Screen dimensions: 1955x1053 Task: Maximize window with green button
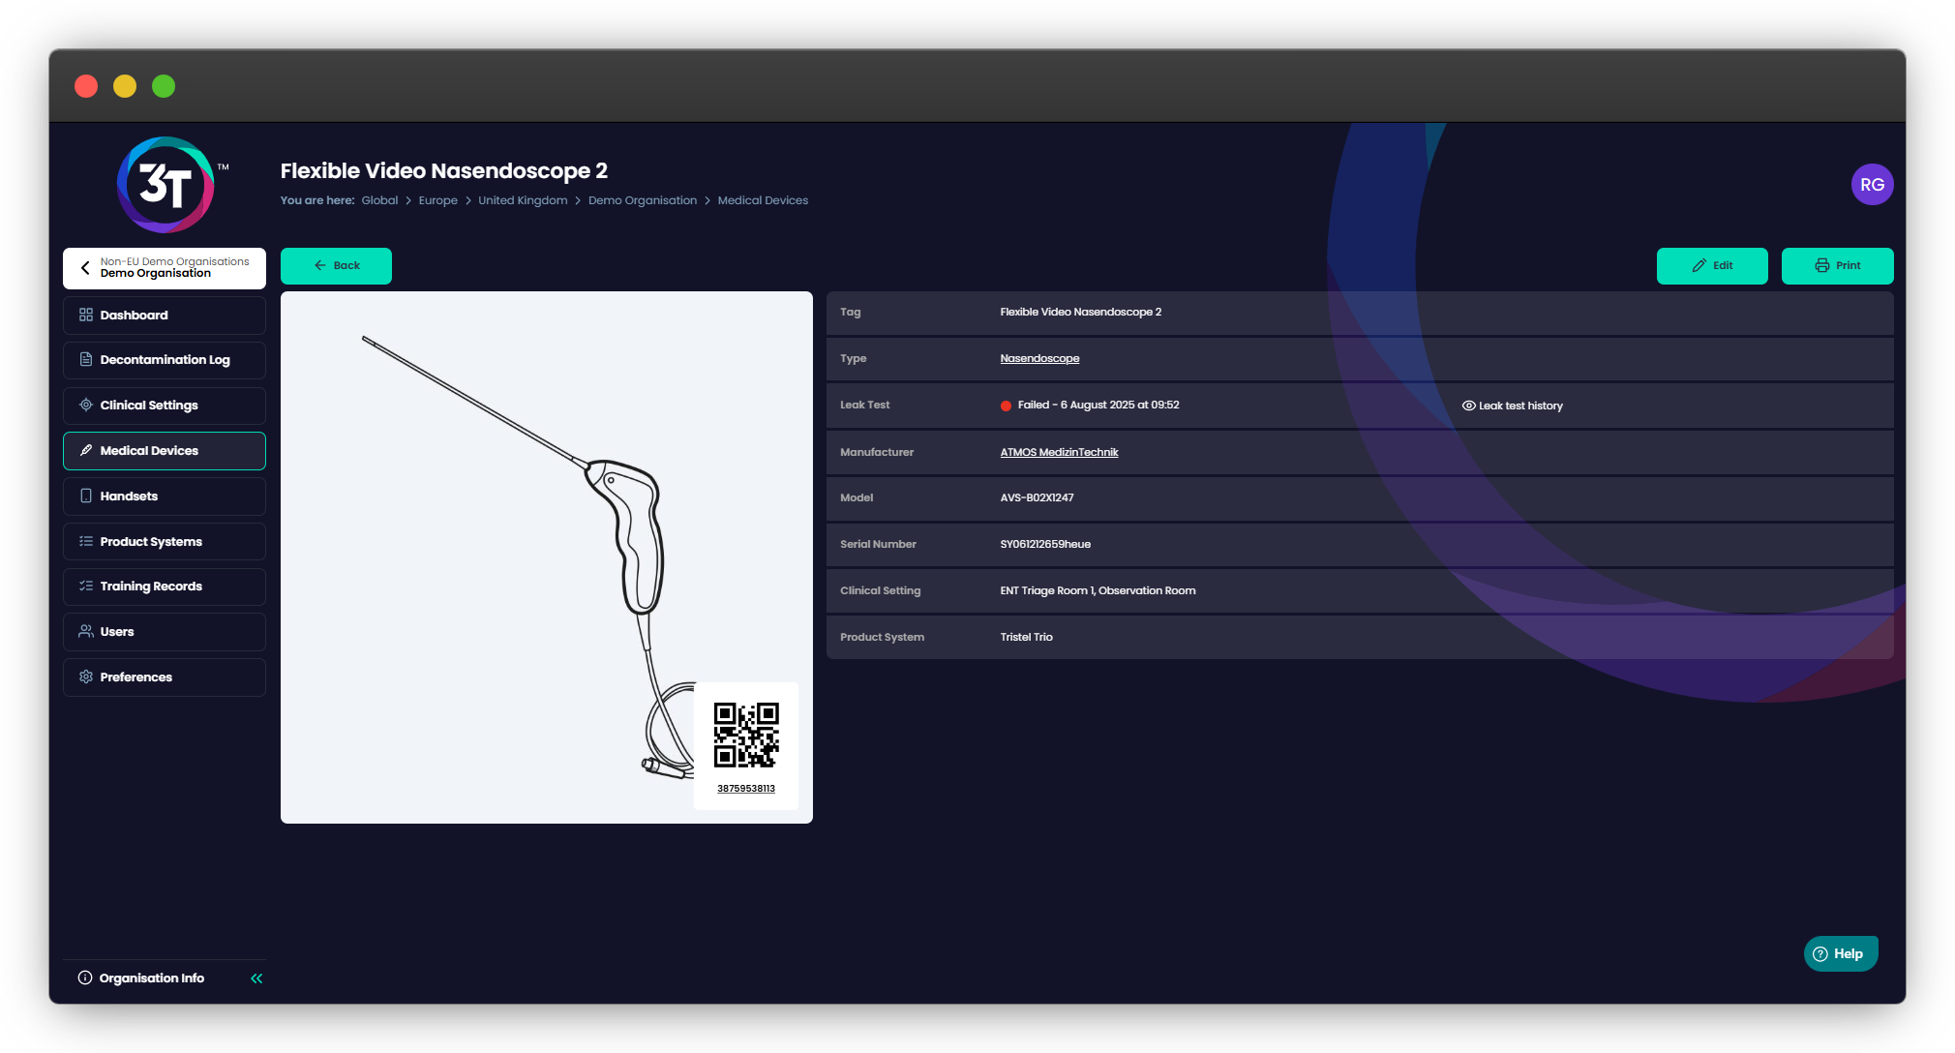(x=164, y=86)
